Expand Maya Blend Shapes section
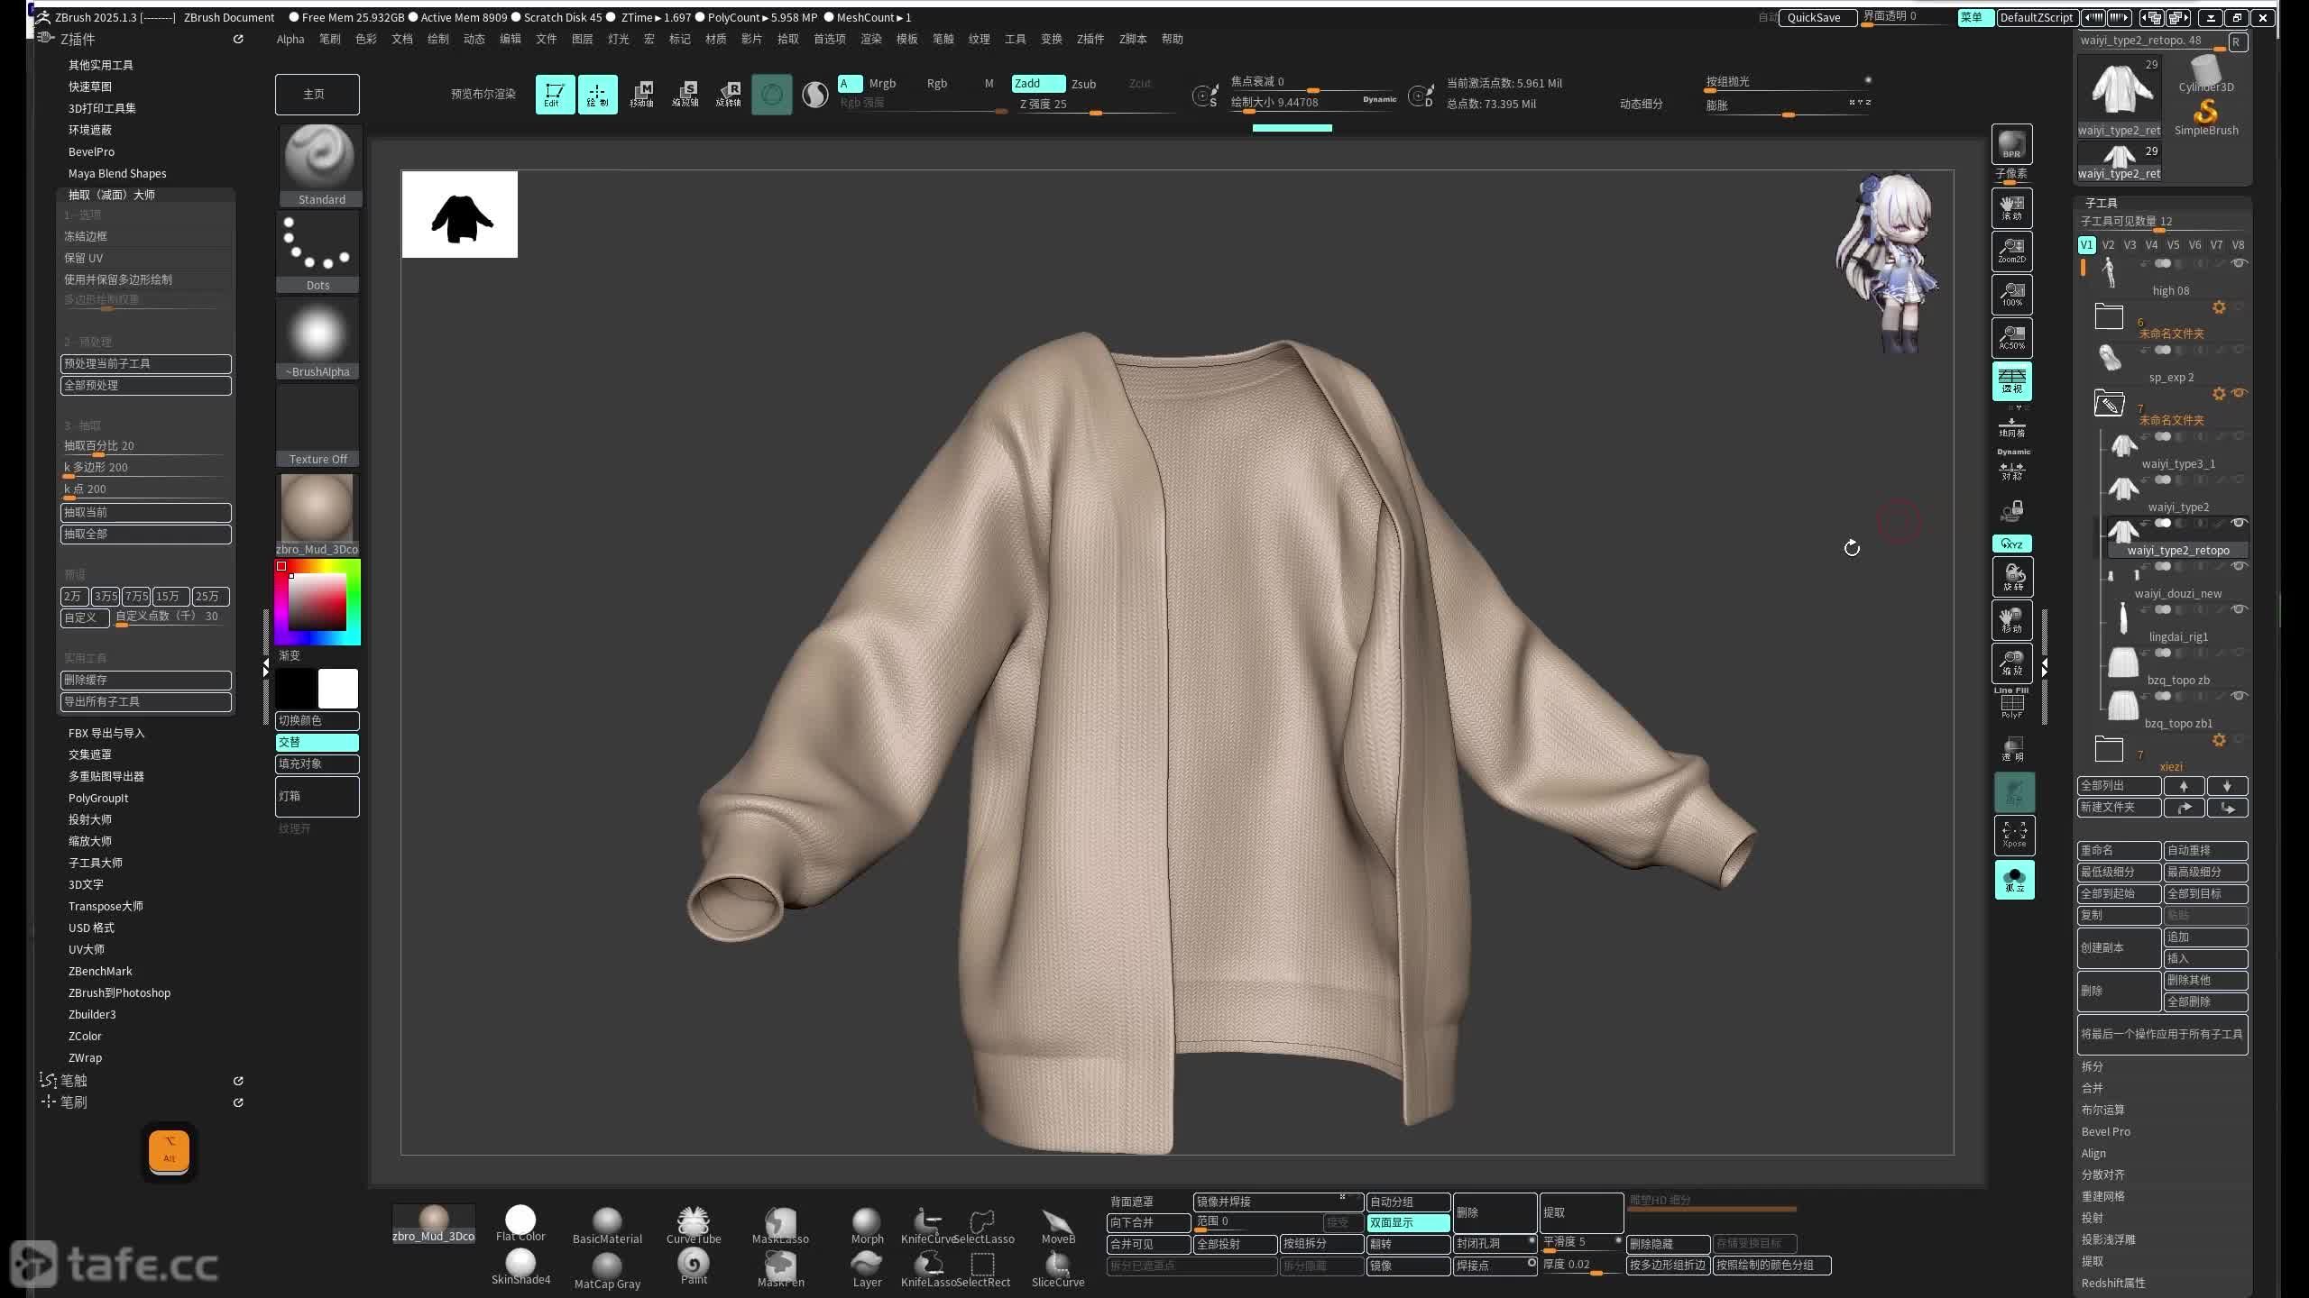 (x=117, y=173)
